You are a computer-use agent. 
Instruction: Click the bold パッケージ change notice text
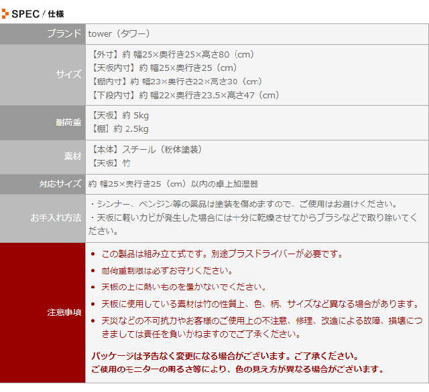225,357
